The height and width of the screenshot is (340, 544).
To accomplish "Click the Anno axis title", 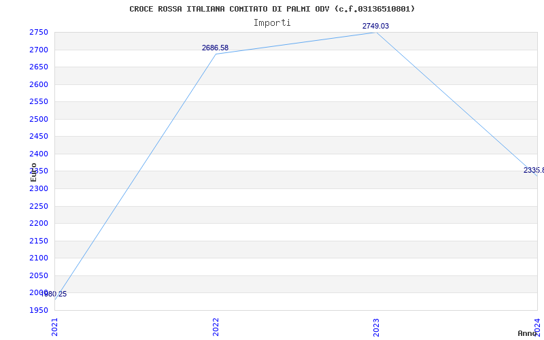I will [x=527, y=333].
